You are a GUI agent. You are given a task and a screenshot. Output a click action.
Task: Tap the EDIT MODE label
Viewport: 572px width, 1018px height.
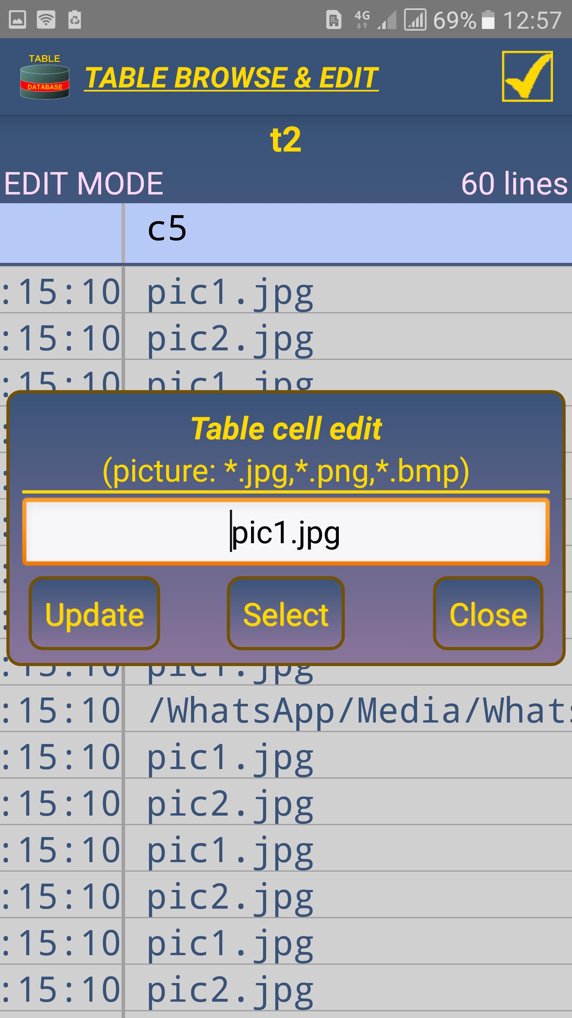[84, 184]
